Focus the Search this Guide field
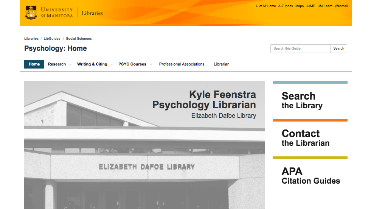This screenshot has height=209, width=371. [300, 48]
